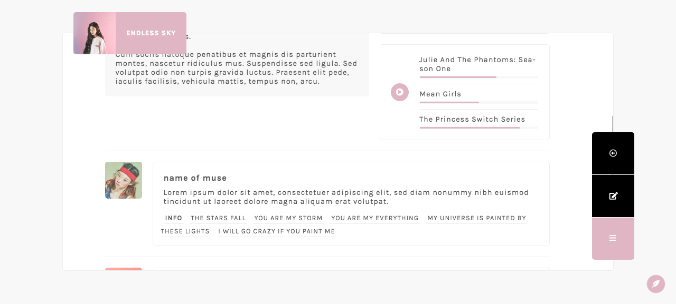The image size is (676, 304).
Task: Click the 'name of muse' heading
Action: [195, 178]
